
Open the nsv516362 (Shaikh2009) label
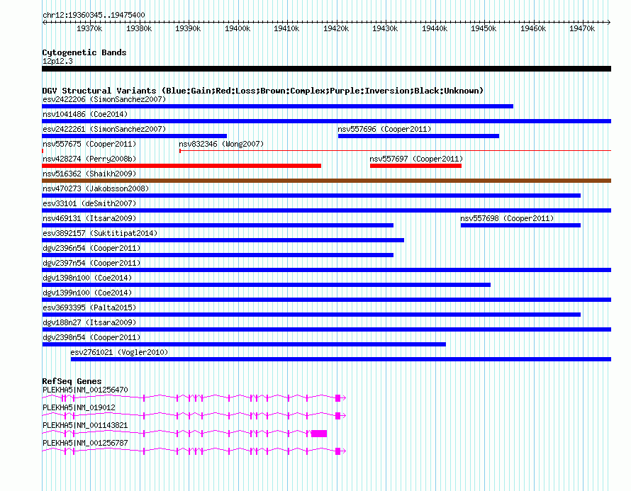tap(89, 174)
